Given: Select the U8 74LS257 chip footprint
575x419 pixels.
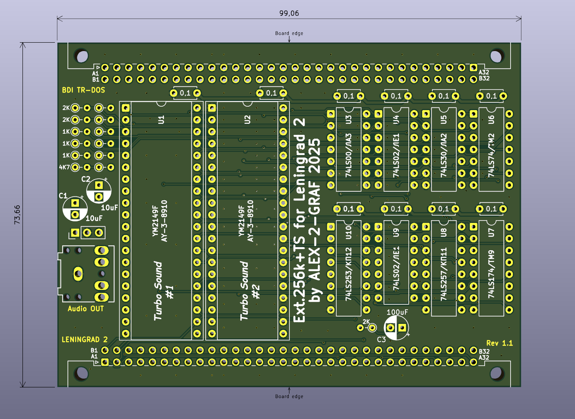Looking at the screenshot, I should click(443, 268).
